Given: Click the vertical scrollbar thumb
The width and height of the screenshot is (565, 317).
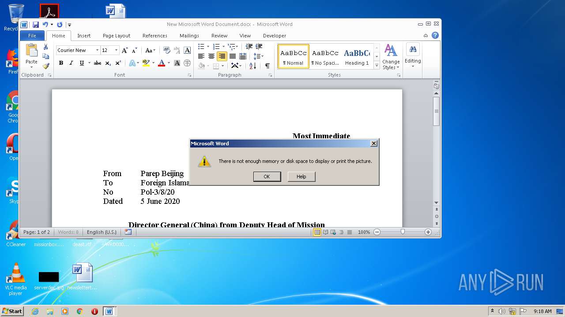Looking at the screenshot, I should 436,111.
